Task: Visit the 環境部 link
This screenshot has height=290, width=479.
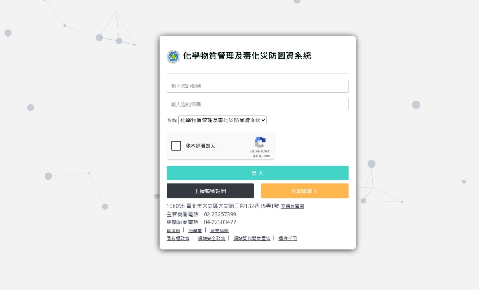Action: point(174,231)
